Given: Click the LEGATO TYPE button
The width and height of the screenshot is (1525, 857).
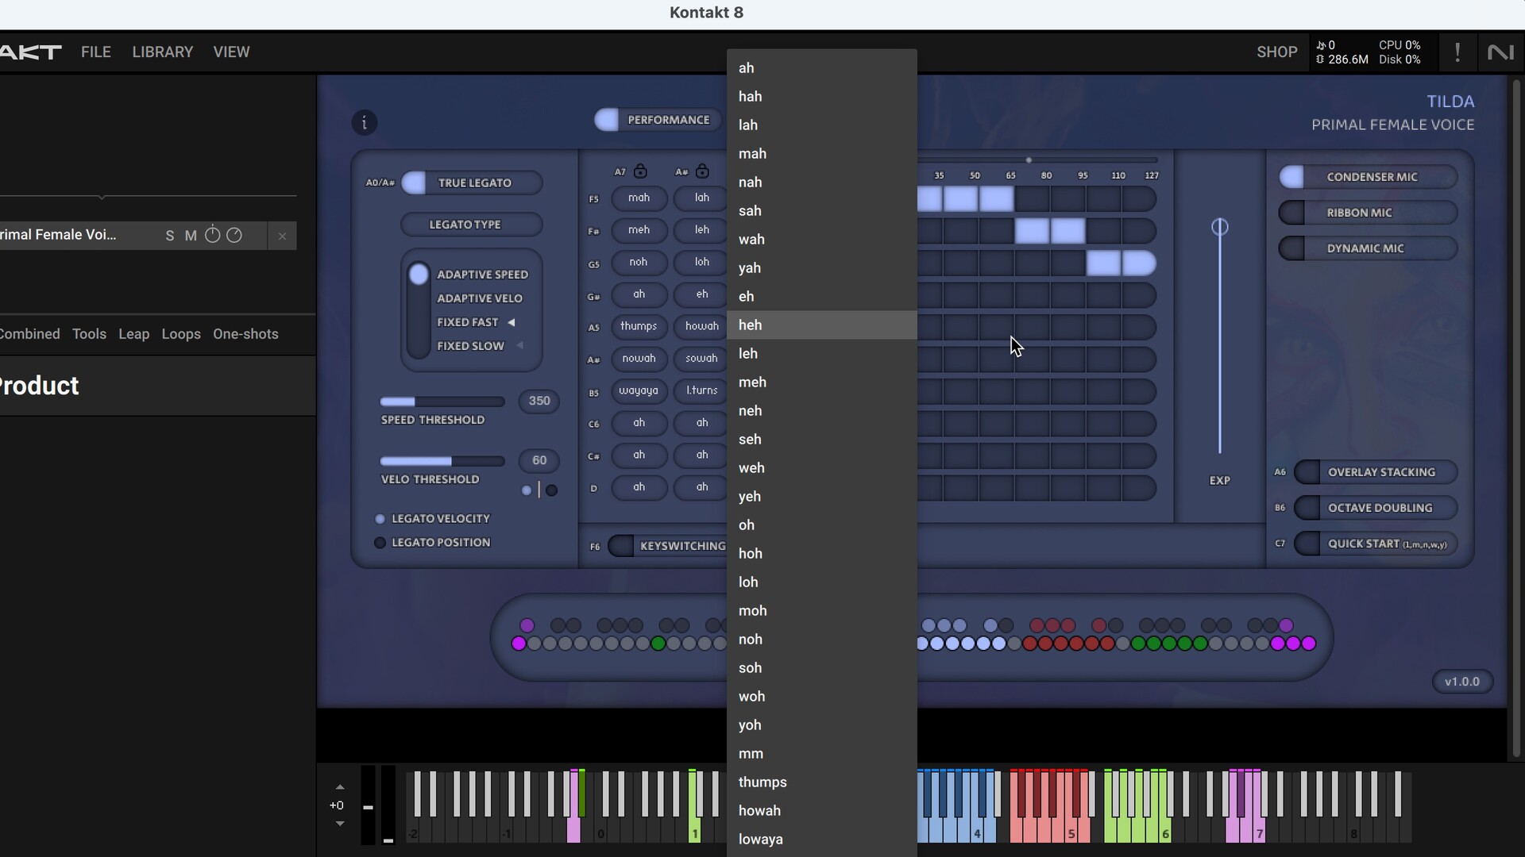Looking at the screenshot, I should click(472, 225).
